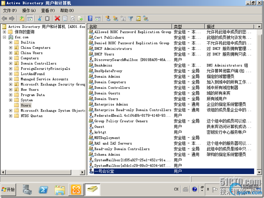
Task: Delete selected object with red X icon
Action: pos(57,19)
